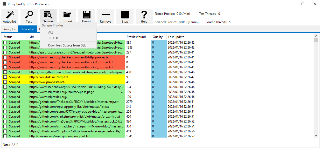
Task: Sort by Last update column header
Action: 176,37
